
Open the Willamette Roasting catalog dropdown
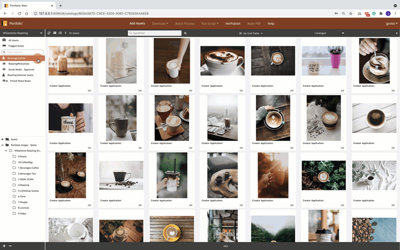pos(22,33)
